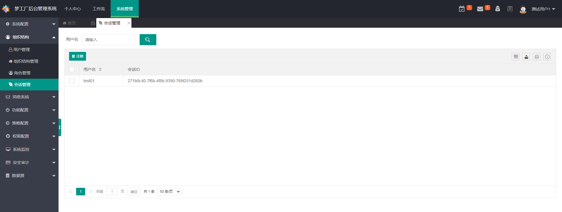Open 组织结构管理 in the sidebar

click(x=29, y=61)
